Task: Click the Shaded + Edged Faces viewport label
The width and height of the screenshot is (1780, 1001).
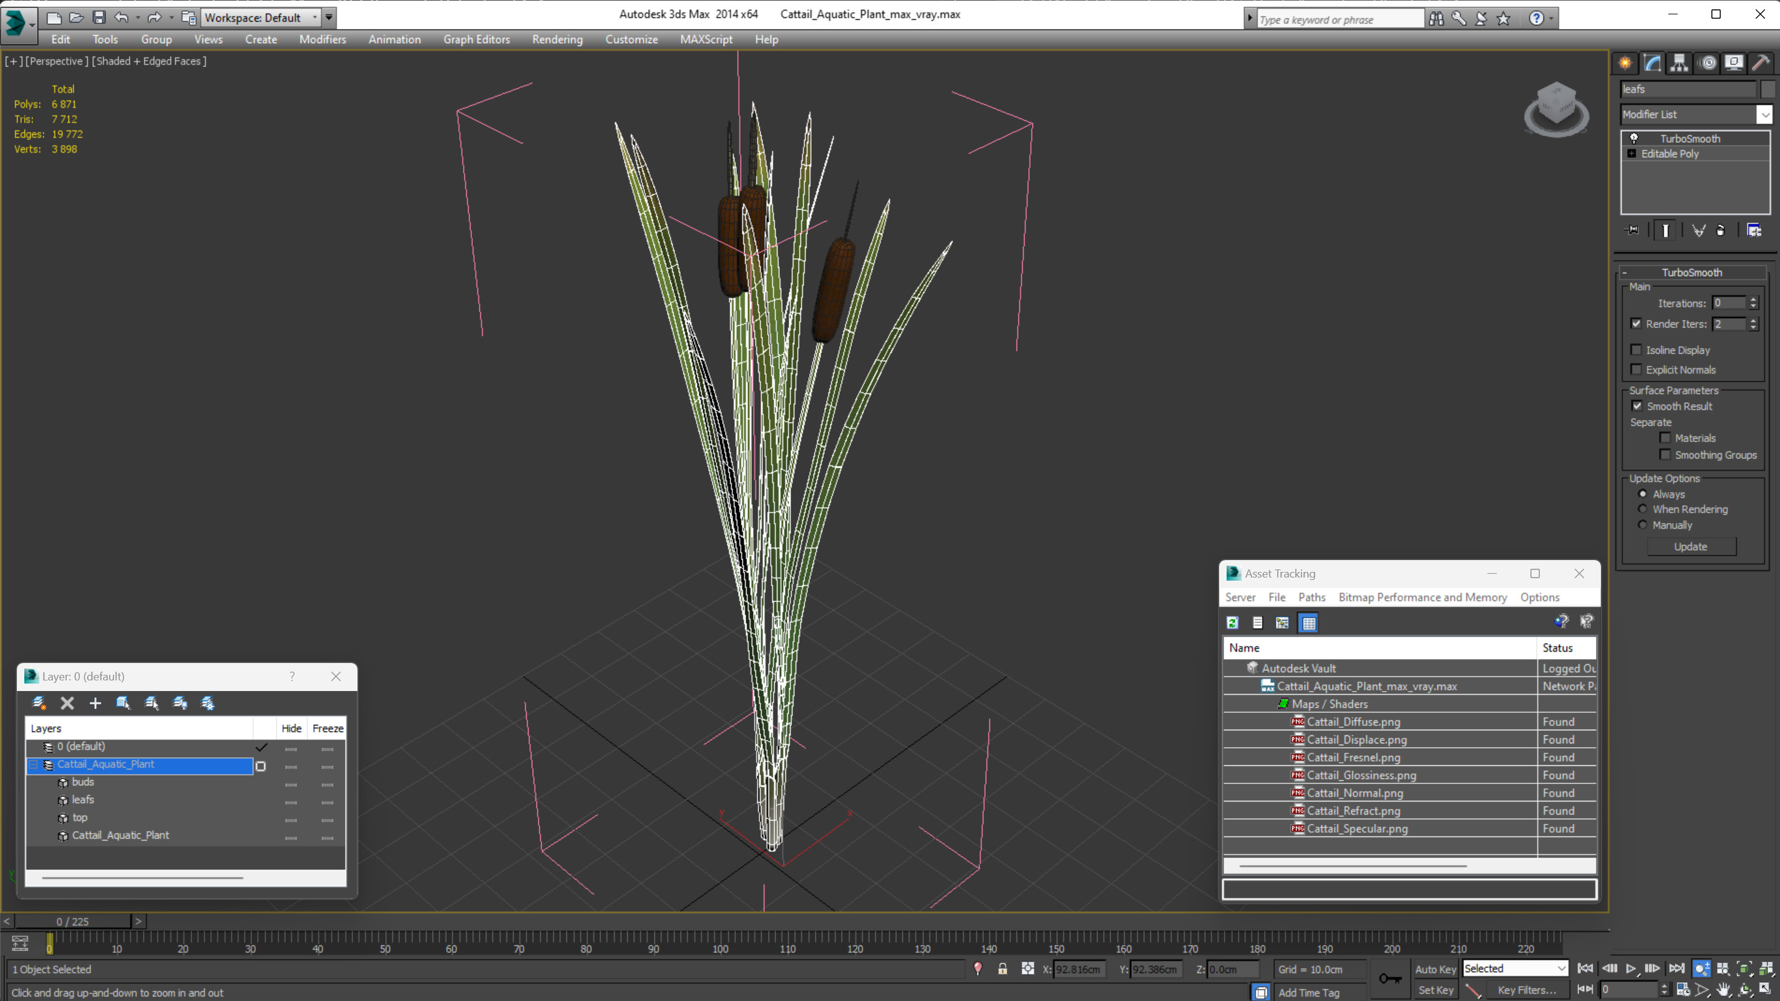Action: tap(149, 60)
